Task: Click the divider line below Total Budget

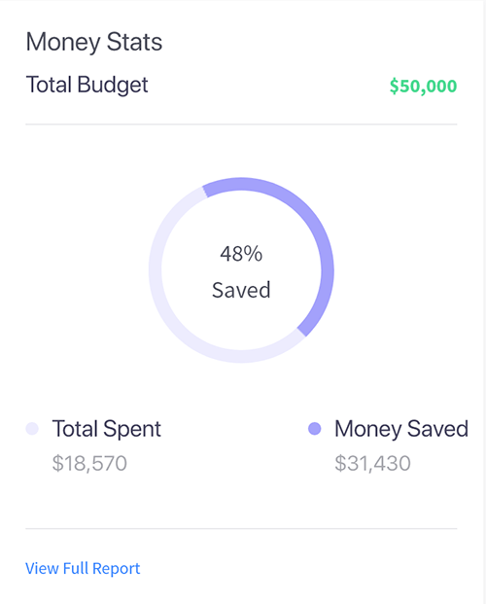Action: coord(241,124)
